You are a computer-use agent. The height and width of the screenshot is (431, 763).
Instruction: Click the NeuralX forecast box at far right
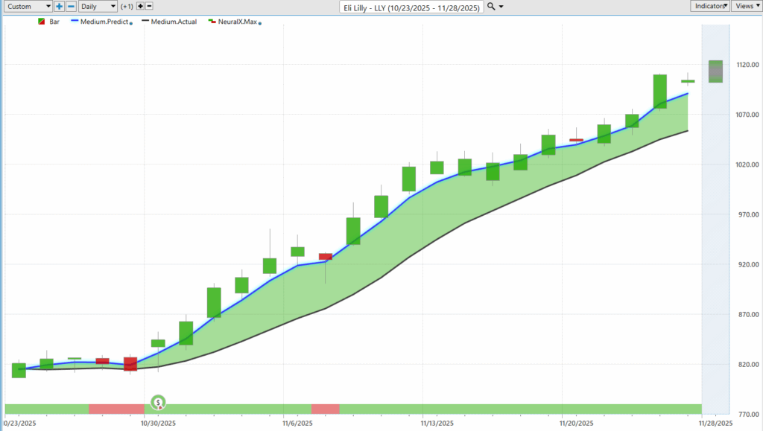(x=715, y=71)
